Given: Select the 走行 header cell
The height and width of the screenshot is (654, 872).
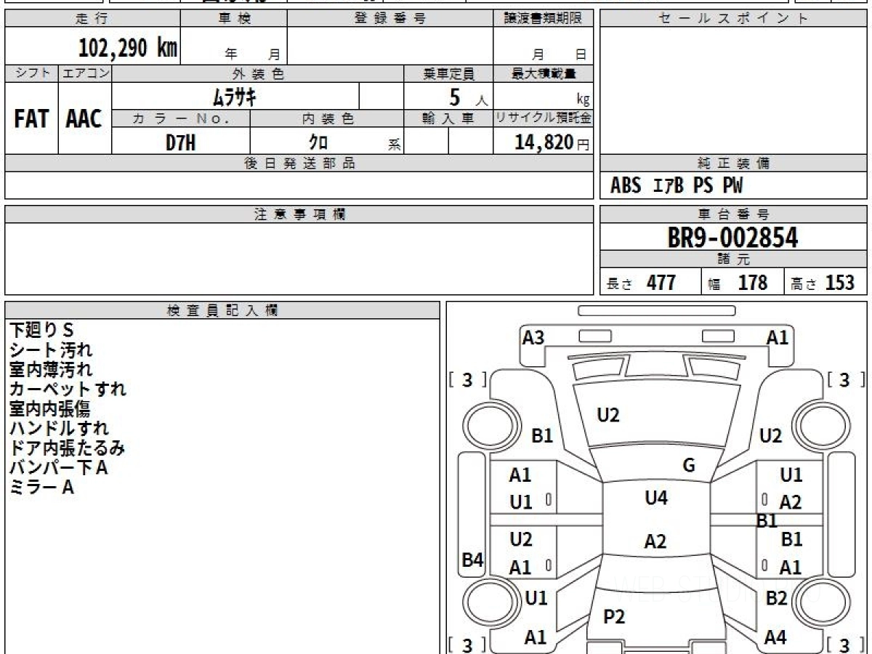Looking at the screenshot, I should coord(92,19).
